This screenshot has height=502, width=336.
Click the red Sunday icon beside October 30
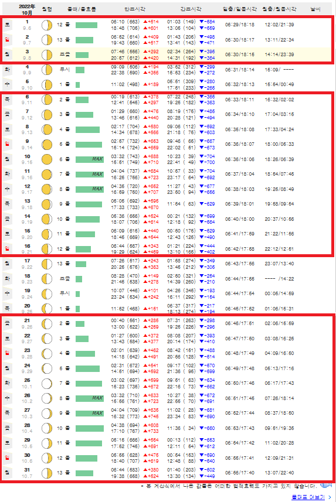click(x=8, y=458)
